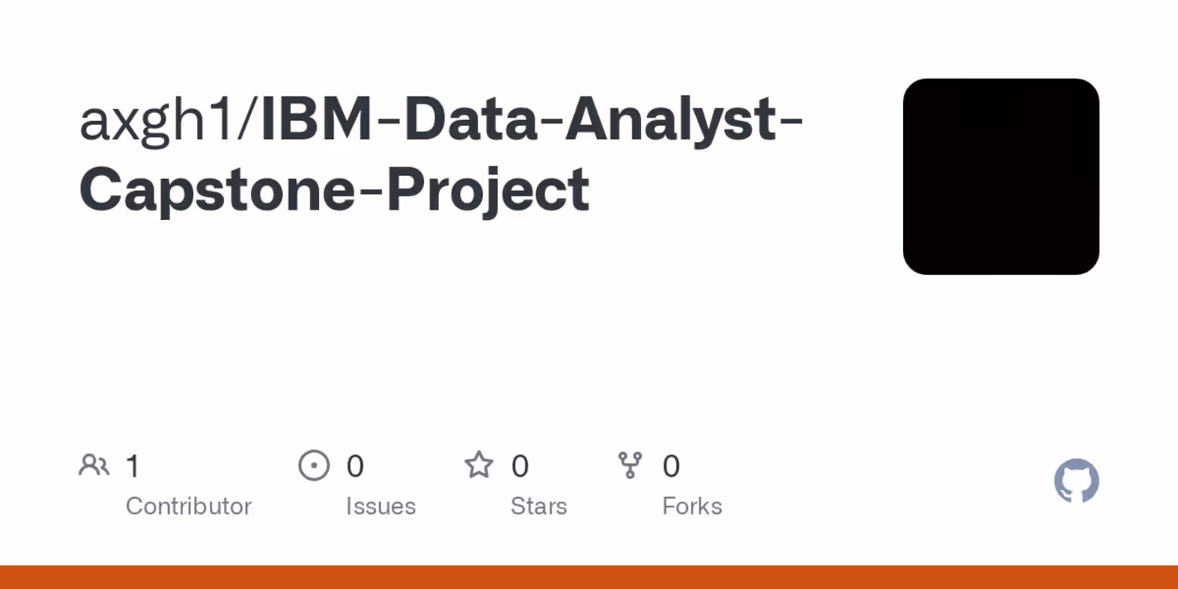Screen dimensions: 1178x589
Task: Select the Issues label
Action: pyautogui.click(x=381, y=507)
